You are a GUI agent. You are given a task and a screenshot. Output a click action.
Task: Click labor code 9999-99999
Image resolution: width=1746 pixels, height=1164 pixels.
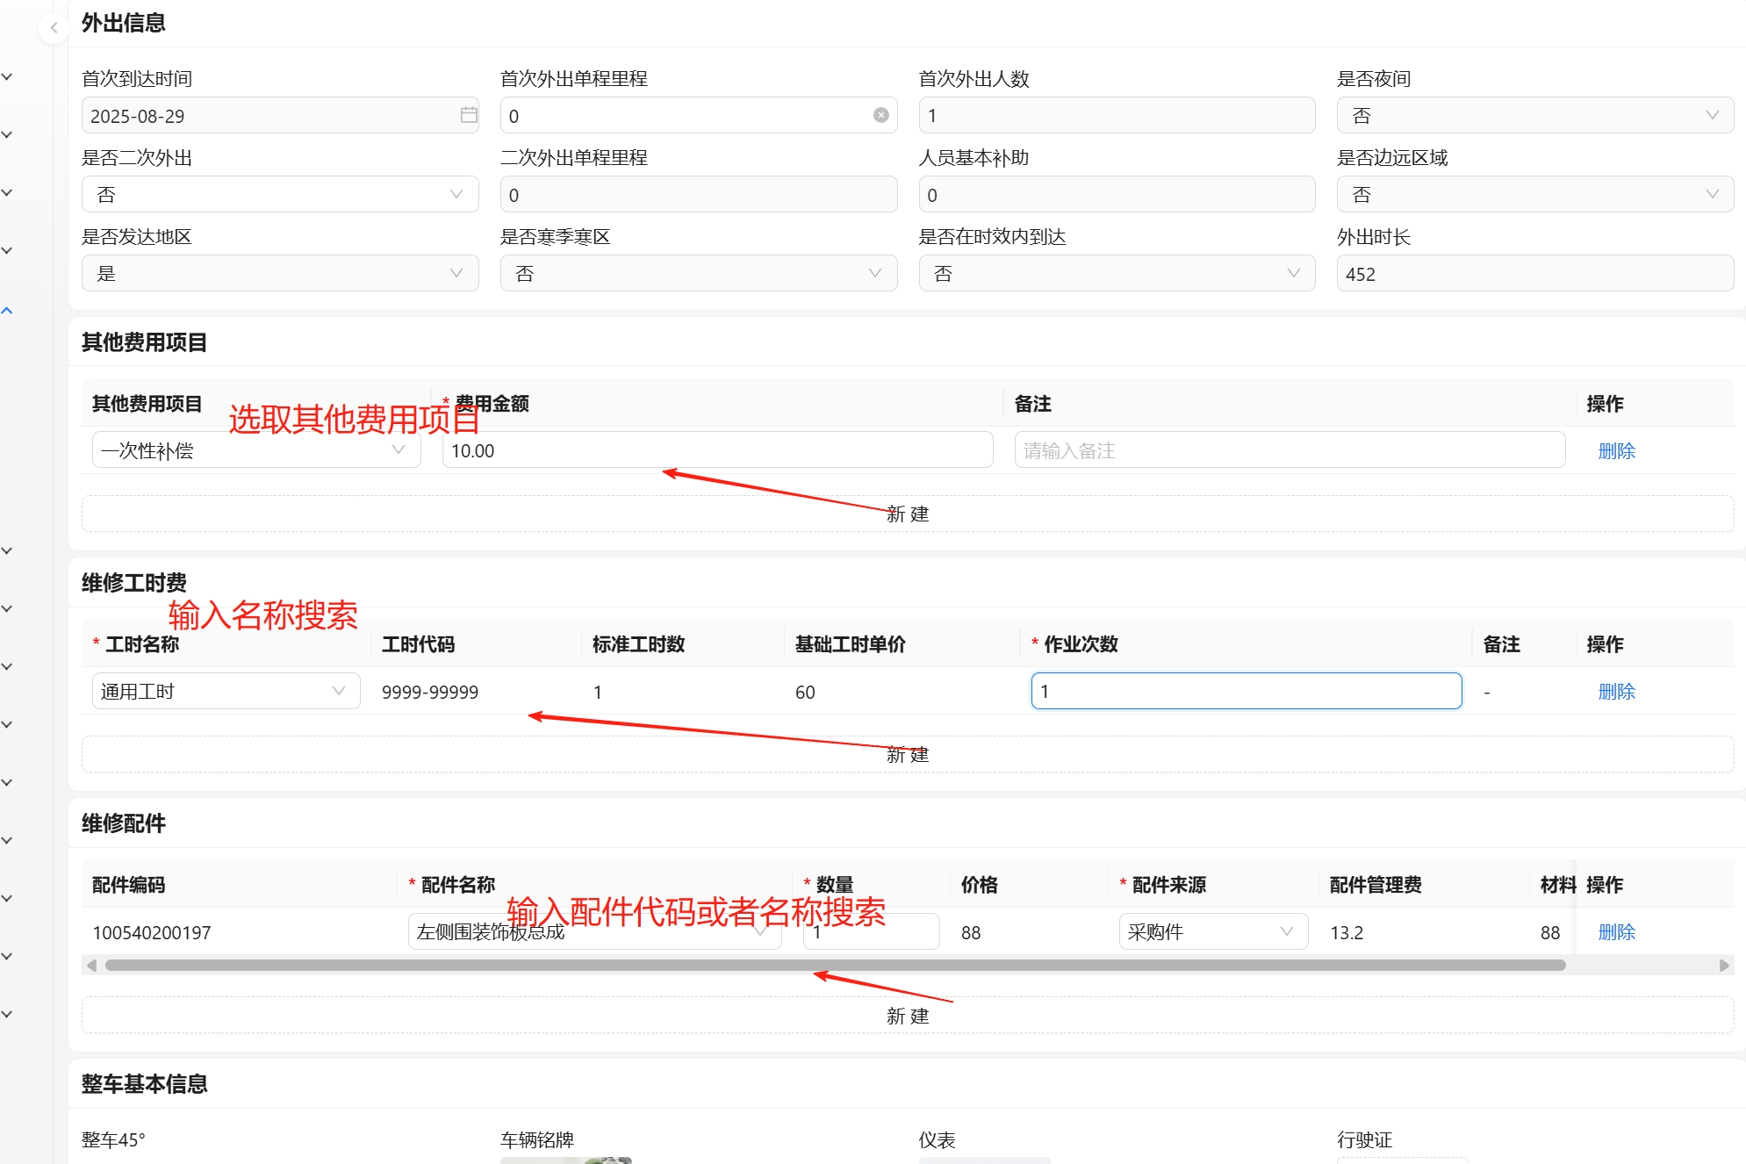click(x=430, y=692)
